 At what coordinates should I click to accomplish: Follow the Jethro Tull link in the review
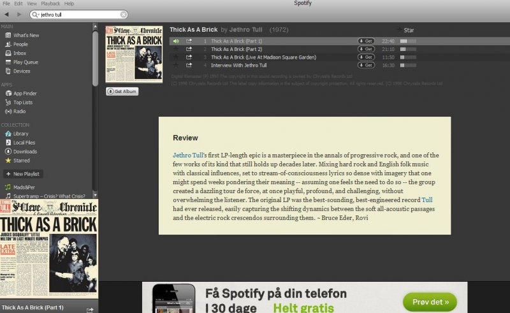pyautogui.click(x=187, y=155)
